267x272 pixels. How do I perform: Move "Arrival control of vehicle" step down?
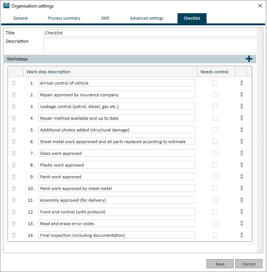(242, 85)
